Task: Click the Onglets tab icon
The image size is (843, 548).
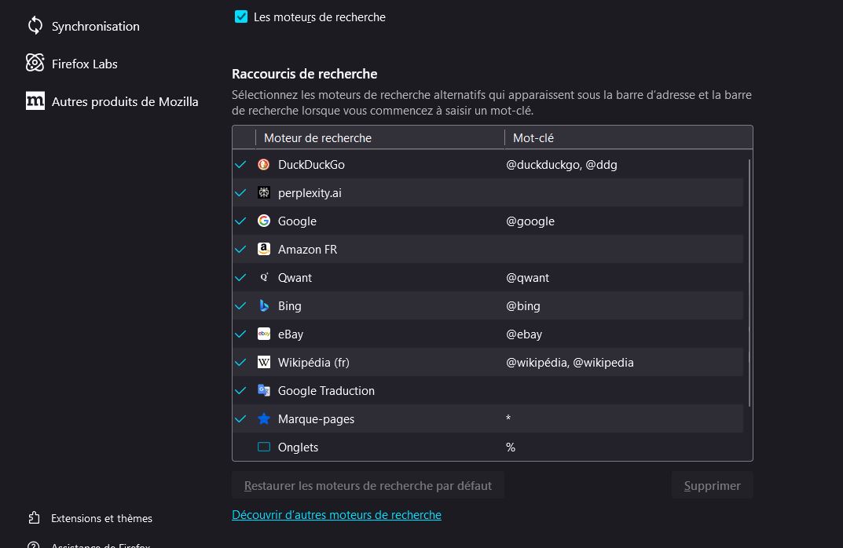Action: tap(263, 447)
